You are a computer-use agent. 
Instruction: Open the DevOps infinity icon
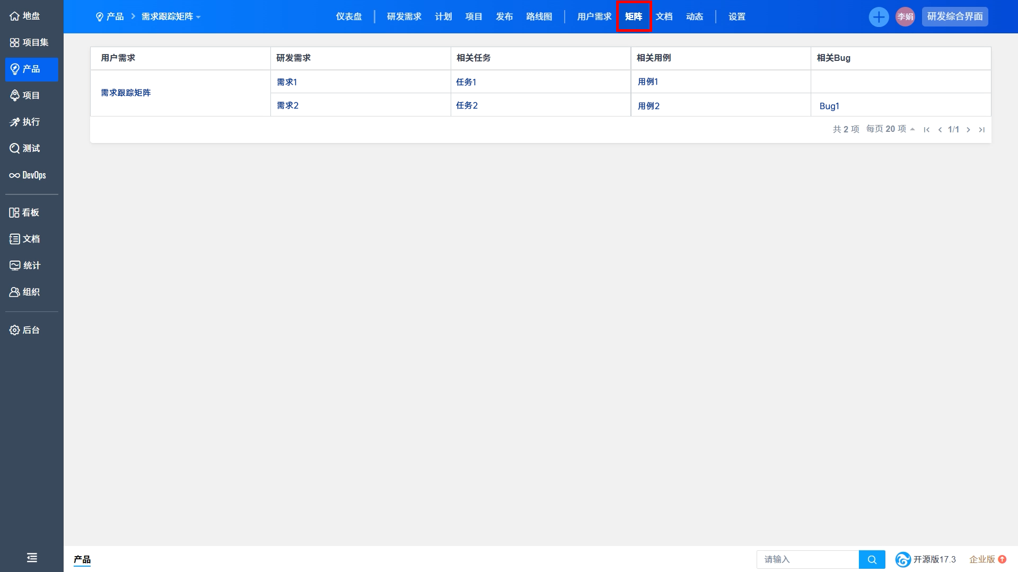(x=15, y=175)
